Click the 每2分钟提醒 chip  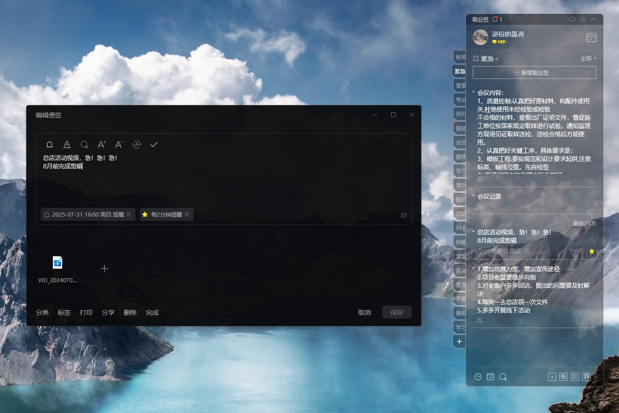166,214
